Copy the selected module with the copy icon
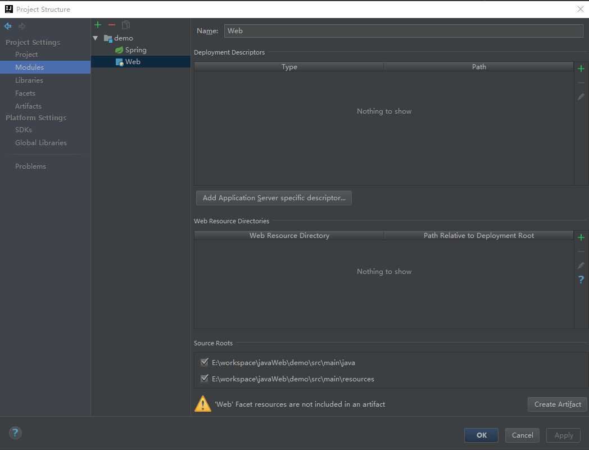Viewport: 589px width, 450px height. point(125,25)
